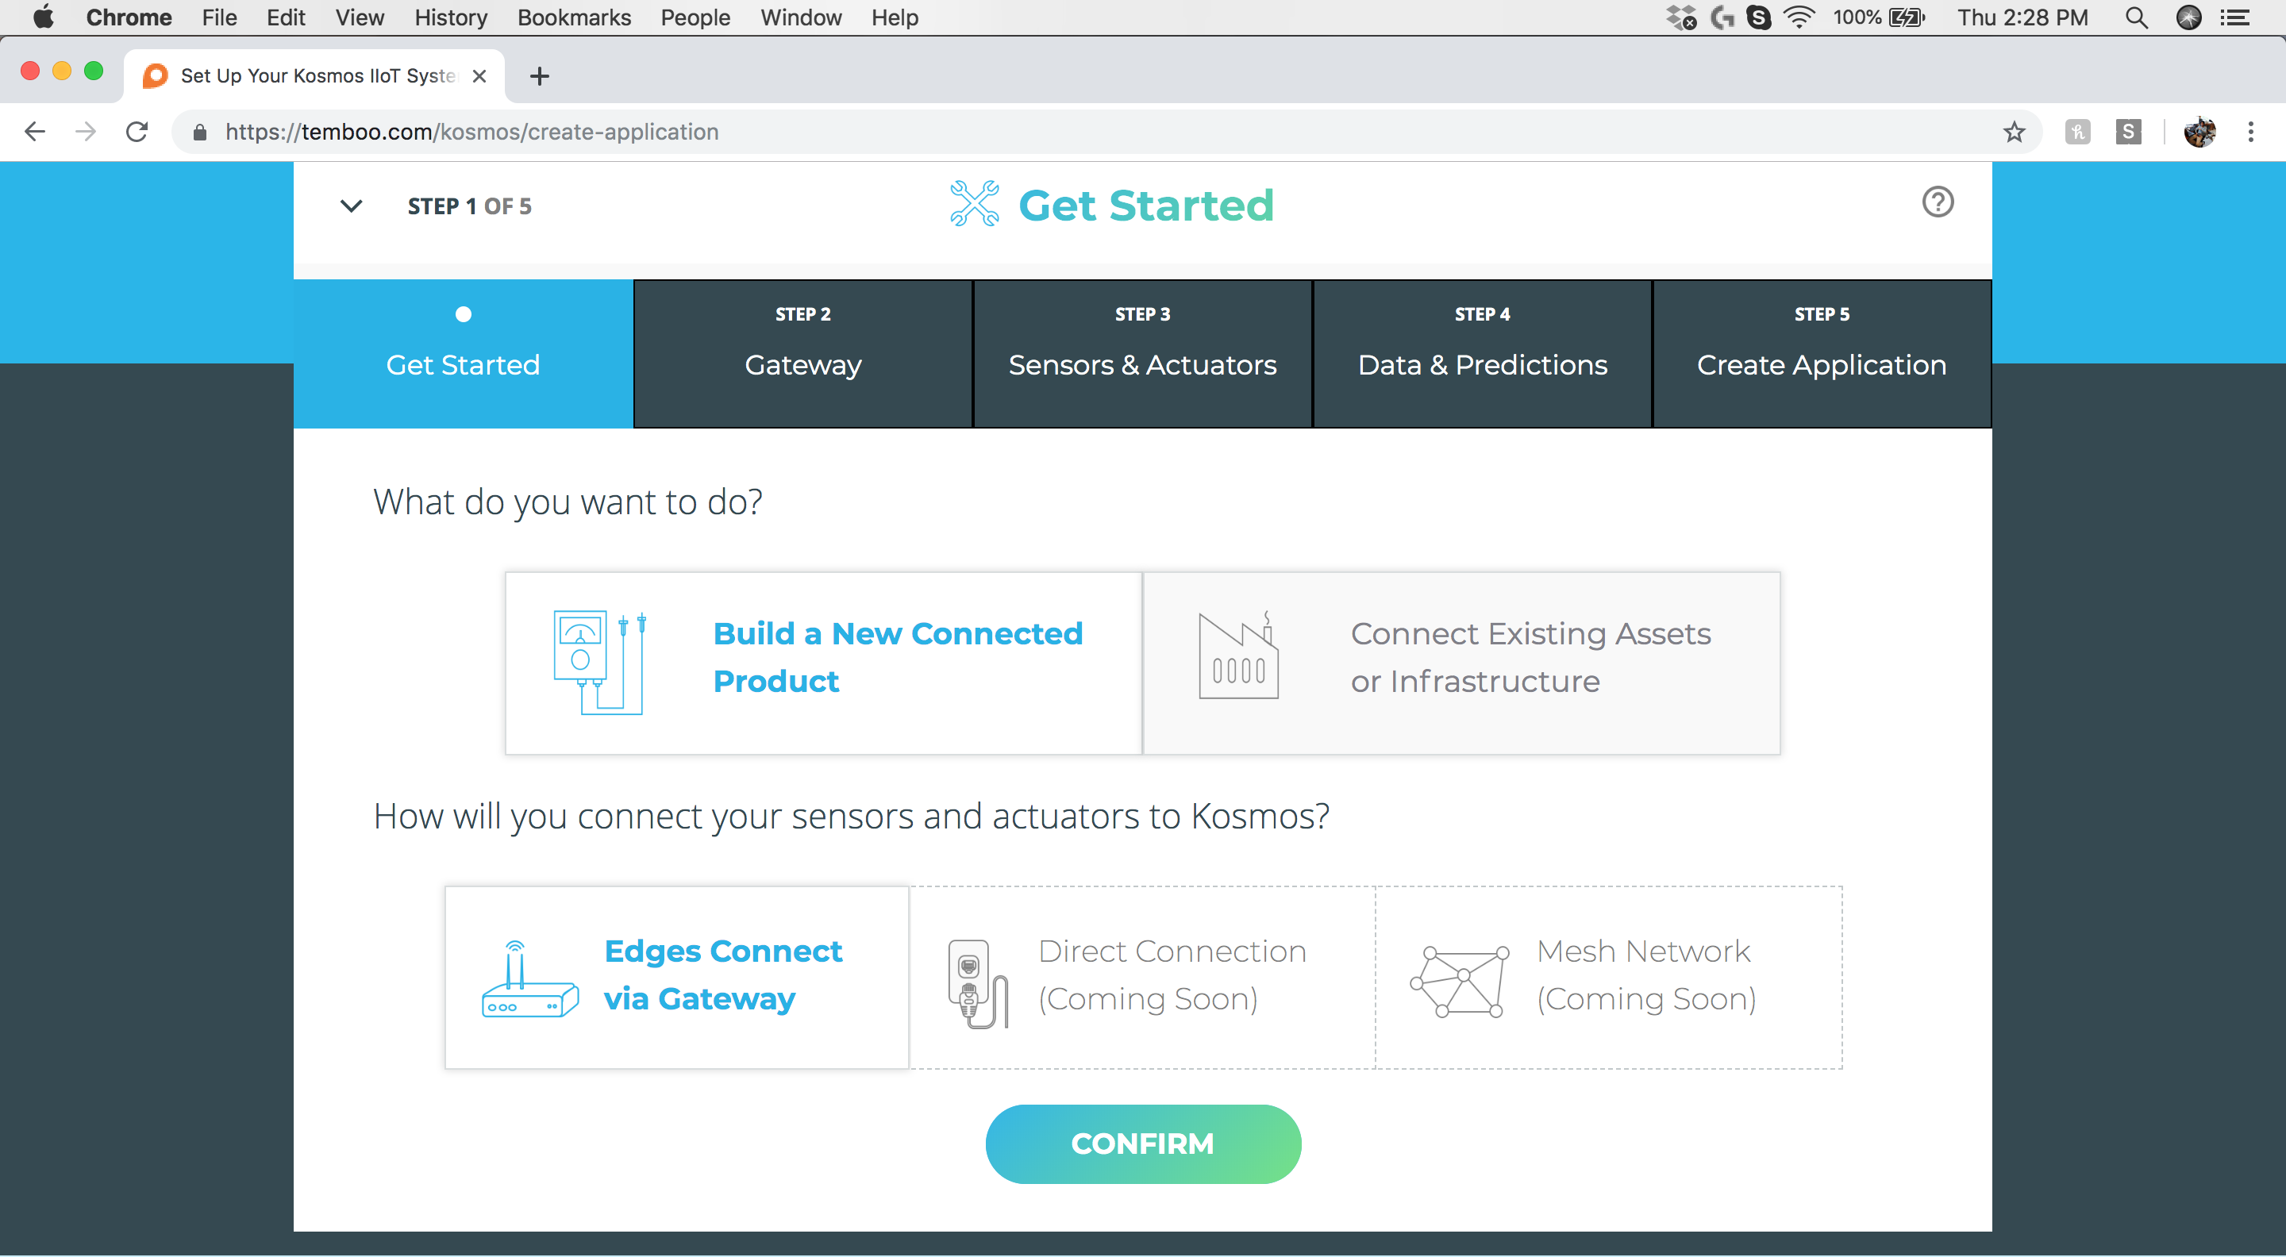Click the mesh network nodes icon
This screenshot has width=2286, height=1257.
pyautogui.click(x=1460, y=980)
